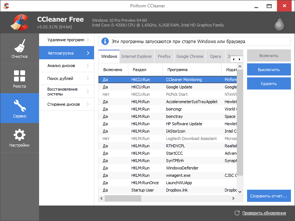Image resolution: width=295 pixels, height=221 pixels.
Task: Select the StartCCC row
Action: pyautogui.click(x=168, y=153)
